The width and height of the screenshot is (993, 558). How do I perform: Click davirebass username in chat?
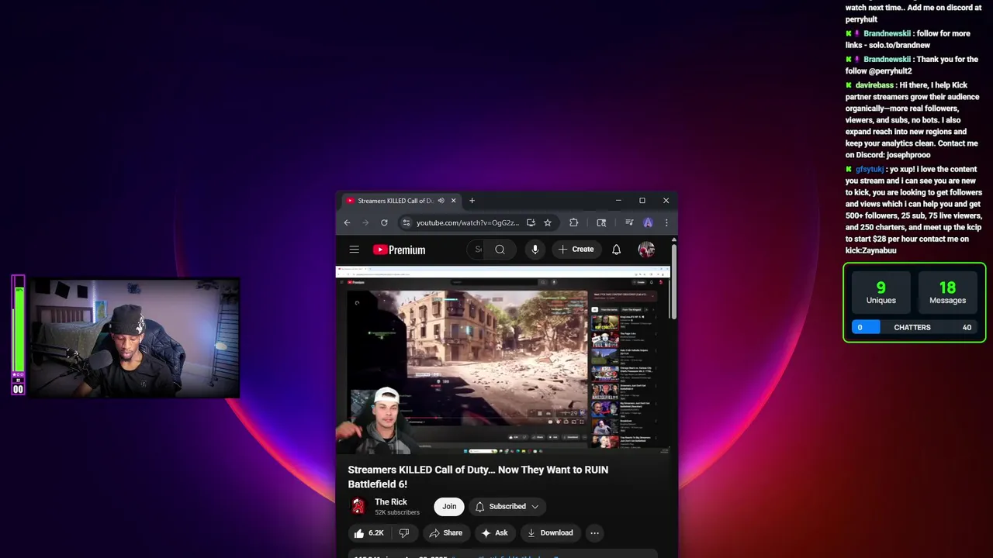876,85
